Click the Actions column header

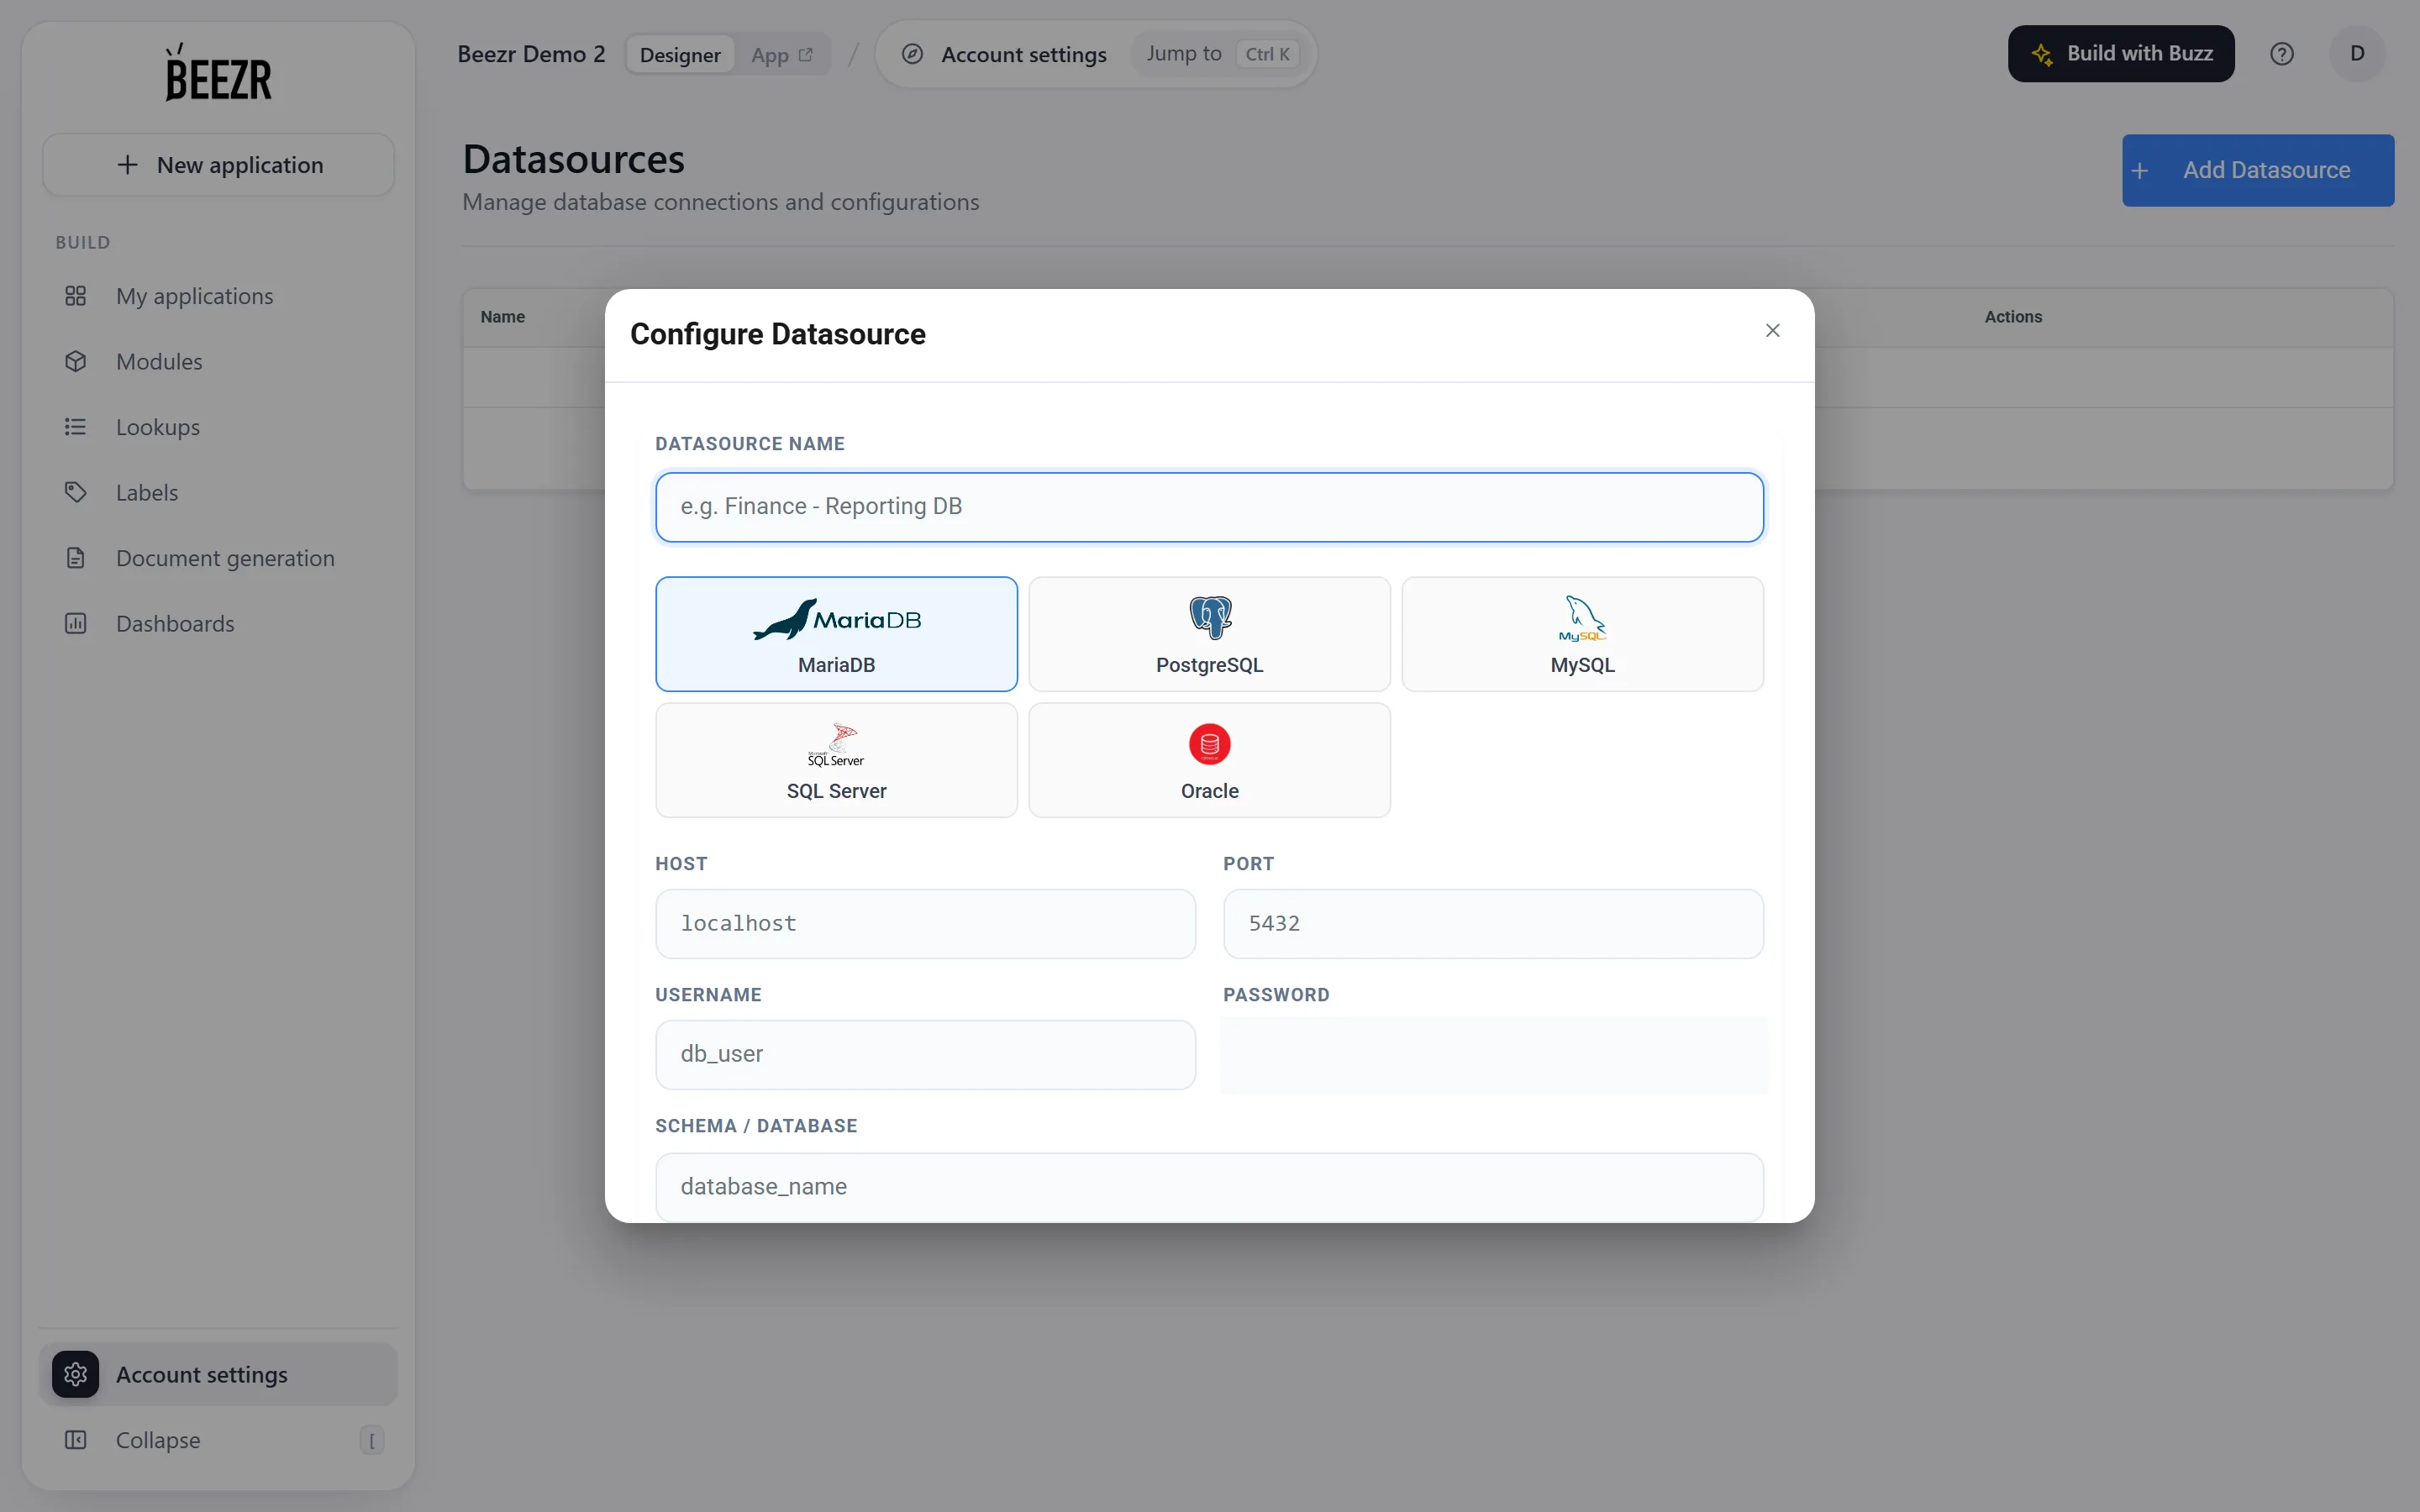(2013, 317)
